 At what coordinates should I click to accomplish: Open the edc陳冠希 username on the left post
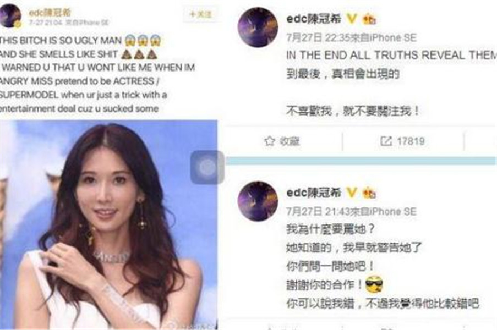pos(50,12)
